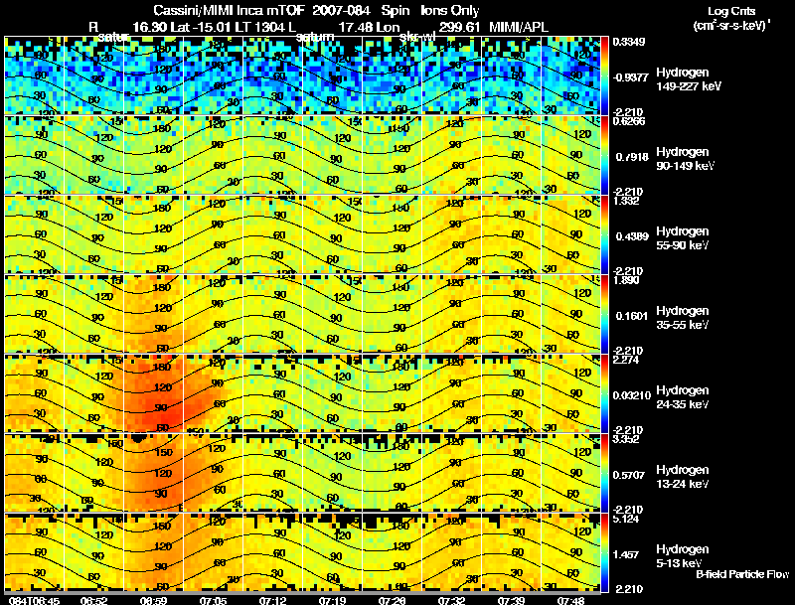The width and height of the screenshot is (795, 605).
Task: Click the 'MIMI/APL' header text
Action: click(518, 28)
